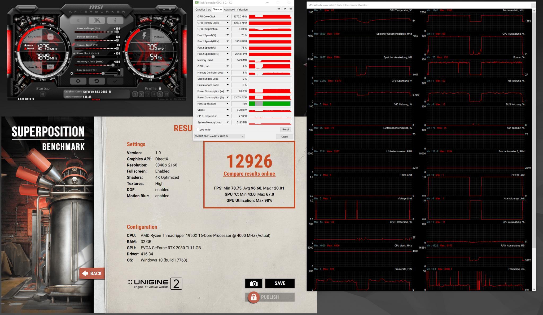Click Compare results online link
543x315 pixels.
(249, 174)
